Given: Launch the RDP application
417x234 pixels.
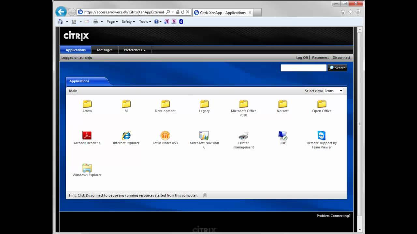Looking at the screenshot, I should (282, 138).
